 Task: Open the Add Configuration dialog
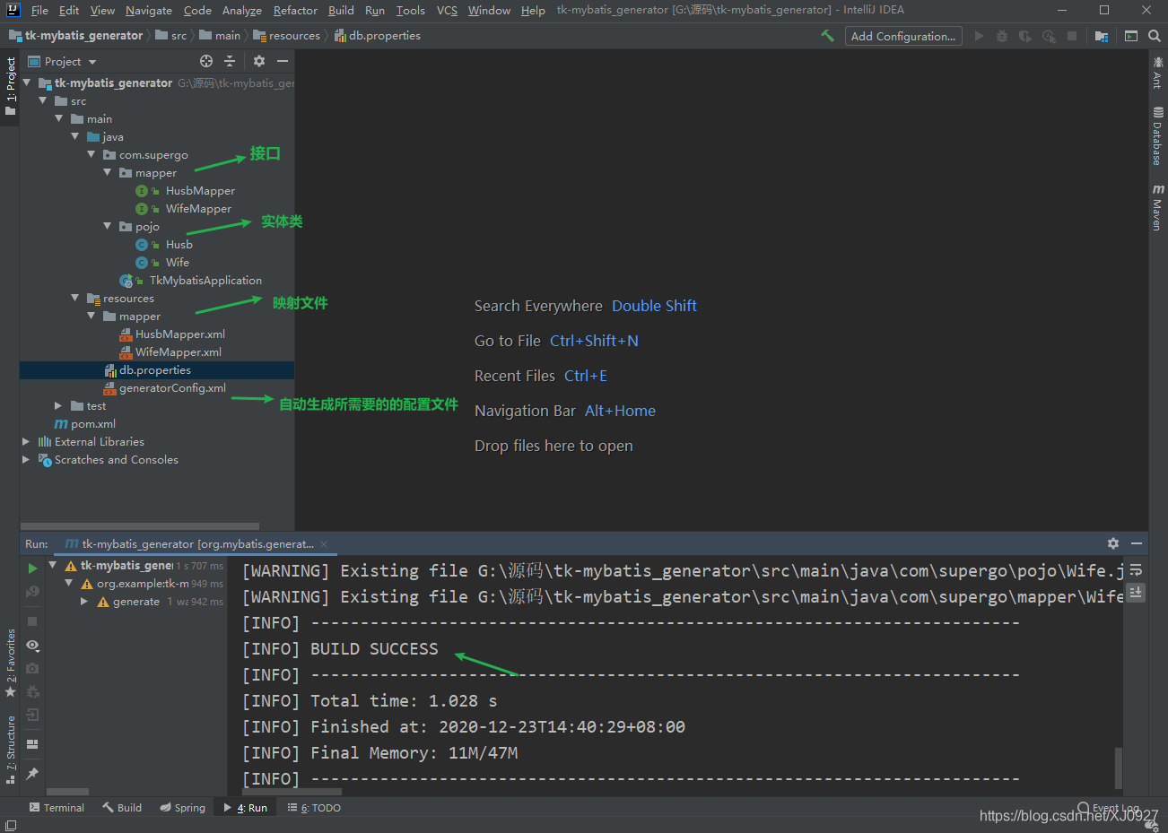pyautogui.click(x=903, y=36)
